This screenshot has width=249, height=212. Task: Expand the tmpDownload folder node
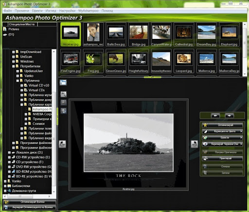tap(14, 52)
